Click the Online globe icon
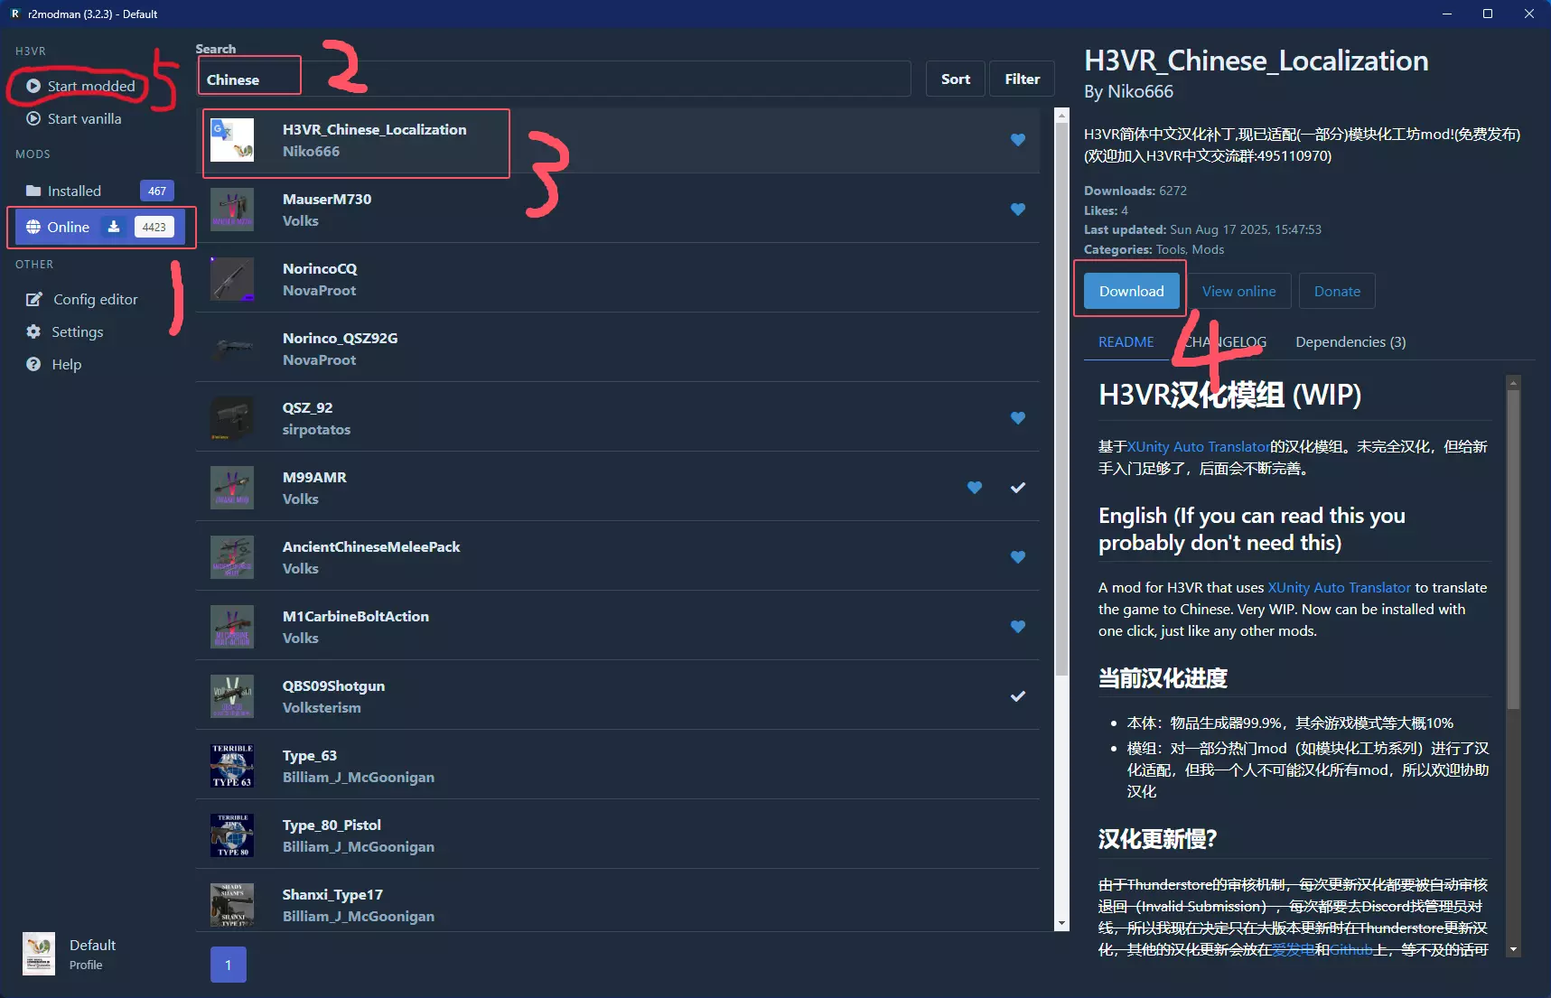Image resolution: width=1551 pixels, height=998 pixels. [33, 227]
